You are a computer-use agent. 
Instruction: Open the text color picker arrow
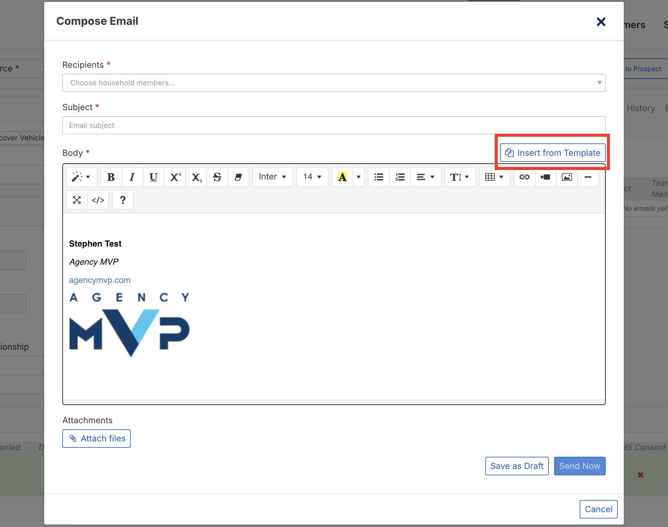coord(359,177)
